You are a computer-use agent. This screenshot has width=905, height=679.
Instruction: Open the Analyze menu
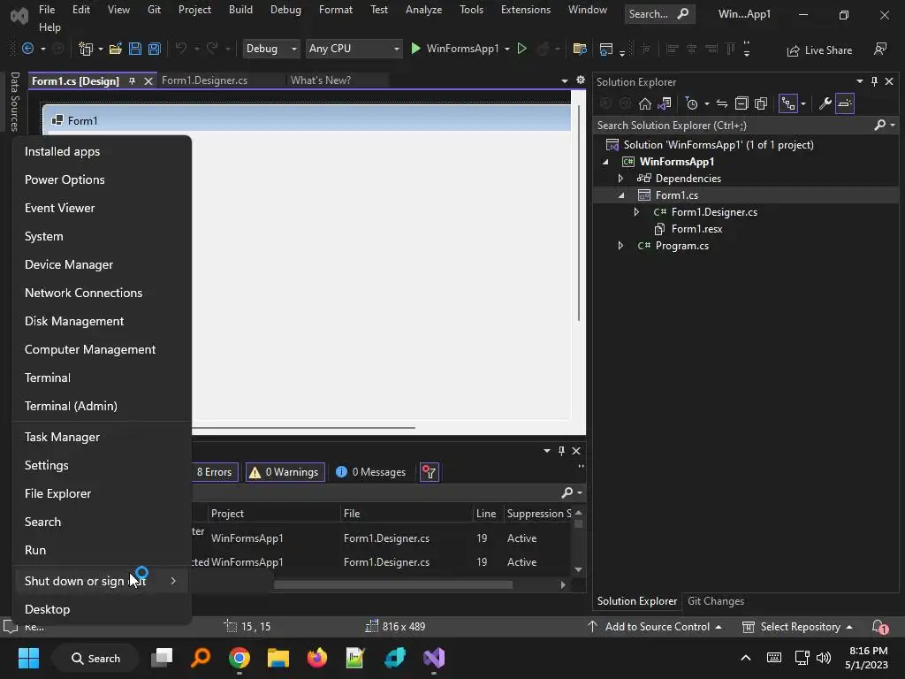point(423,10)
